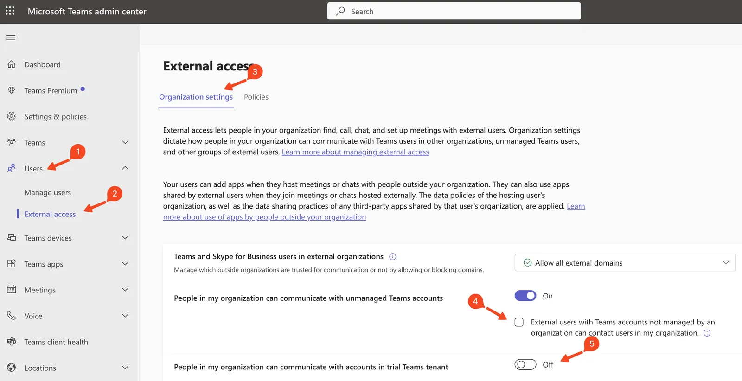Open Dashboard from the sidebar
Viewport: 742px width, 381px height.
coord(42,64)
